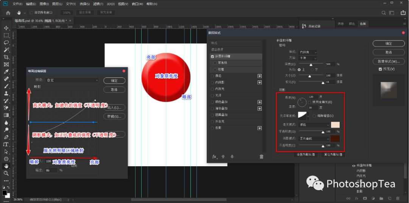This screenshot has height=203, width=409.
Task: Open the 预设 dropdown in contour editor
Action: coord(72,80)
